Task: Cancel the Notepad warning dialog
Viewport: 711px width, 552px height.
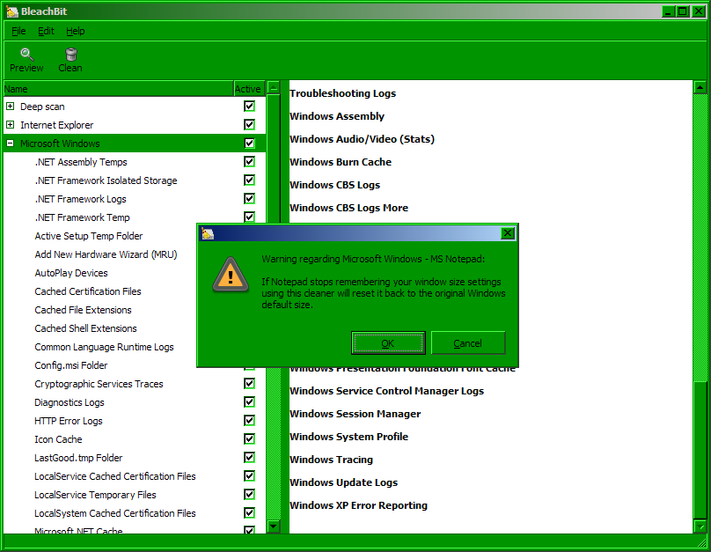Action: (x=467, y=342)
